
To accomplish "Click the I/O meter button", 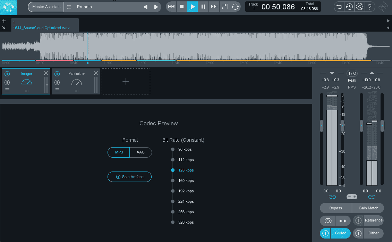I will tap(352, 73).
